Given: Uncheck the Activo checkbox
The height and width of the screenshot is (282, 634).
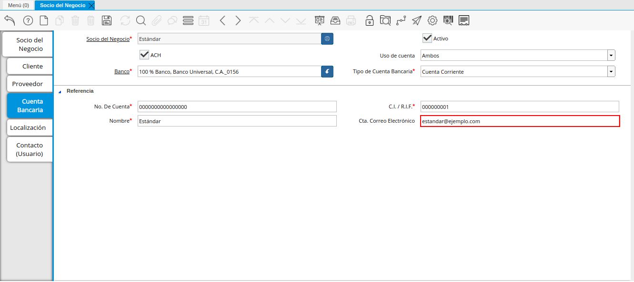Looking at the screenshot, I should pyautogui.click(x=427, y=39).
